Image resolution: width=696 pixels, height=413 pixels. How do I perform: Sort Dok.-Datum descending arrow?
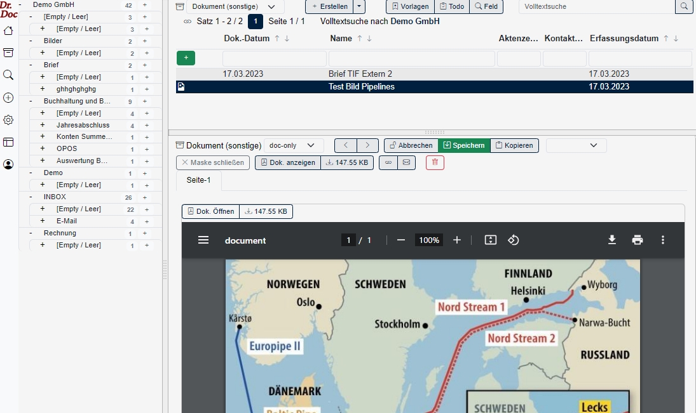pos(287,39)
